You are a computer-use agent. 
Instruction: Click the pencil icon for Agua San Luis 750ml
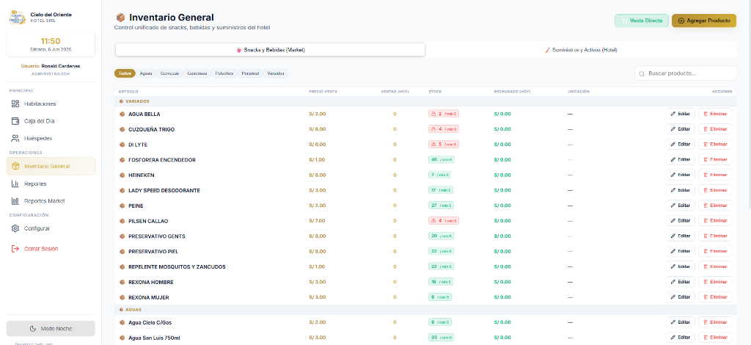[673, 338]
